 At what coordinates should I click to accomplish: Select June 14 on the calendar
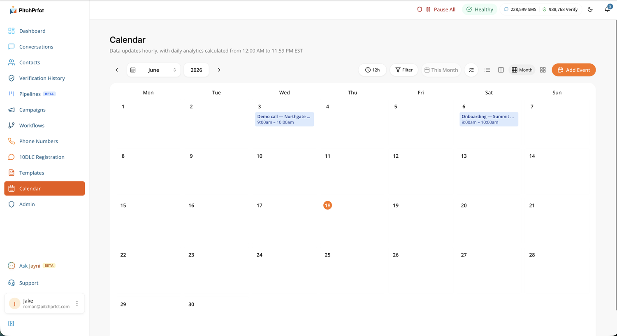[532, 156]
